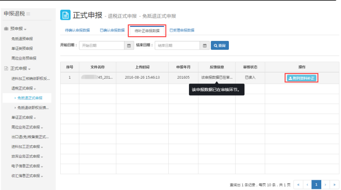Screen dimensions: 341x190
Task: Open 周边业务预申报 in the sidebar
Action: 24,58
